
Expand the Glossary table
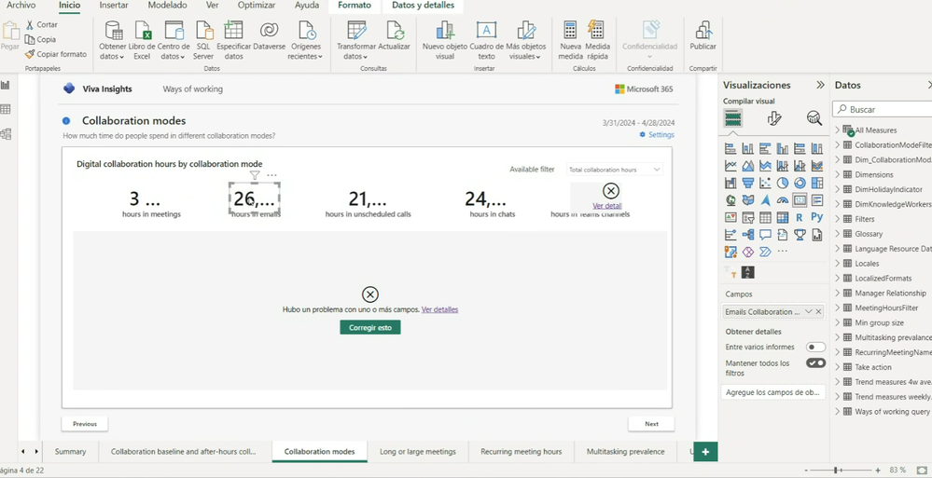coord(838,234)
